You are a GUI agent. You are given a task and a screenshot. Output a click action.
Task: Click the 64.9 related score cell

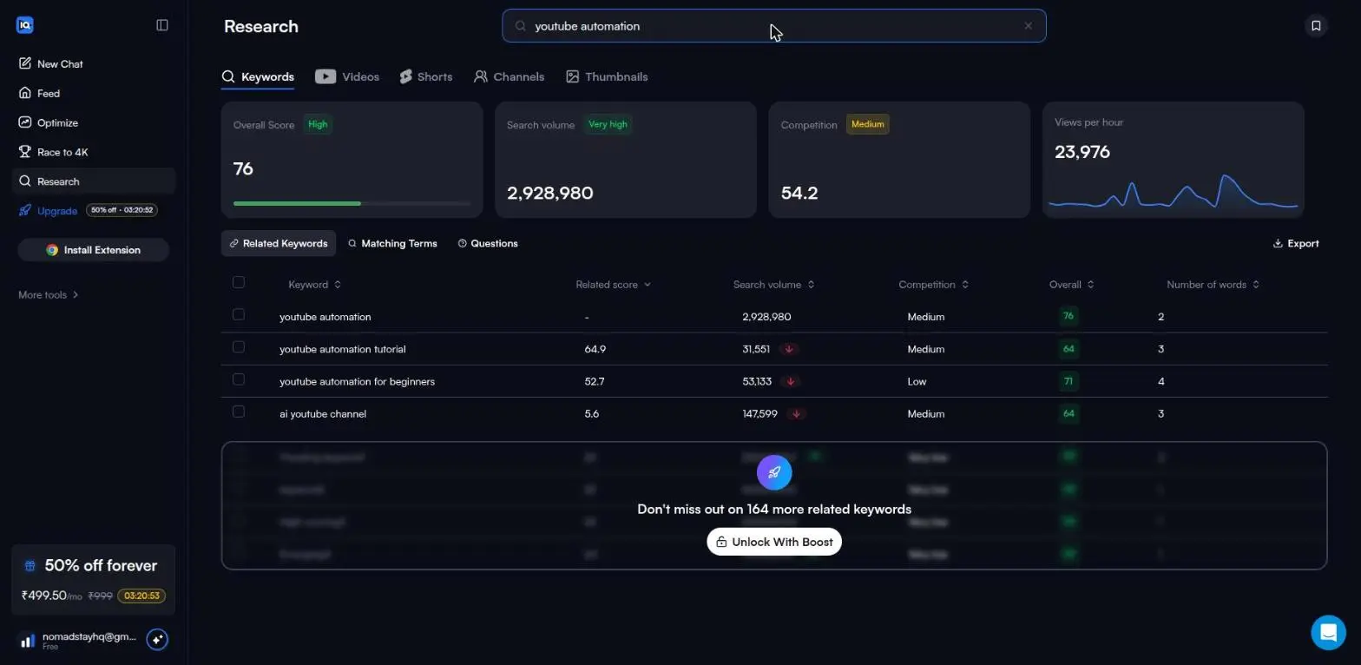pos(595,349)
